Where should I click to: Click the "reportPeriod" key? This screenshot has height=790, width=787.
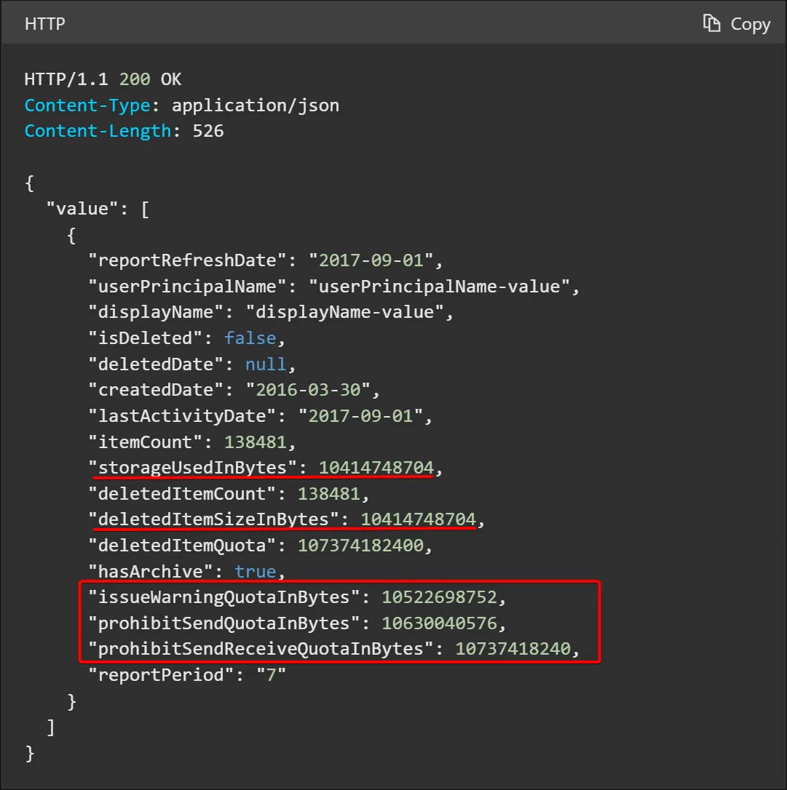(162, 675)
